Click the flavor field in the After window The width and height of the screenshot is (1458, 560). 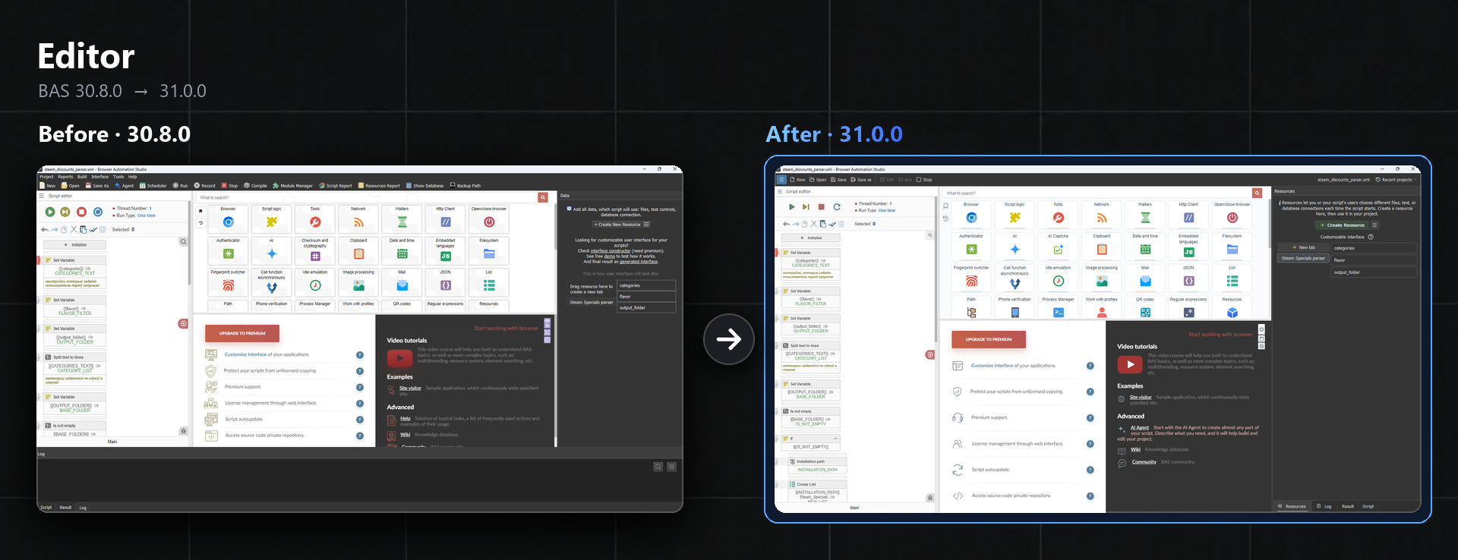[x=1374, y=260]
